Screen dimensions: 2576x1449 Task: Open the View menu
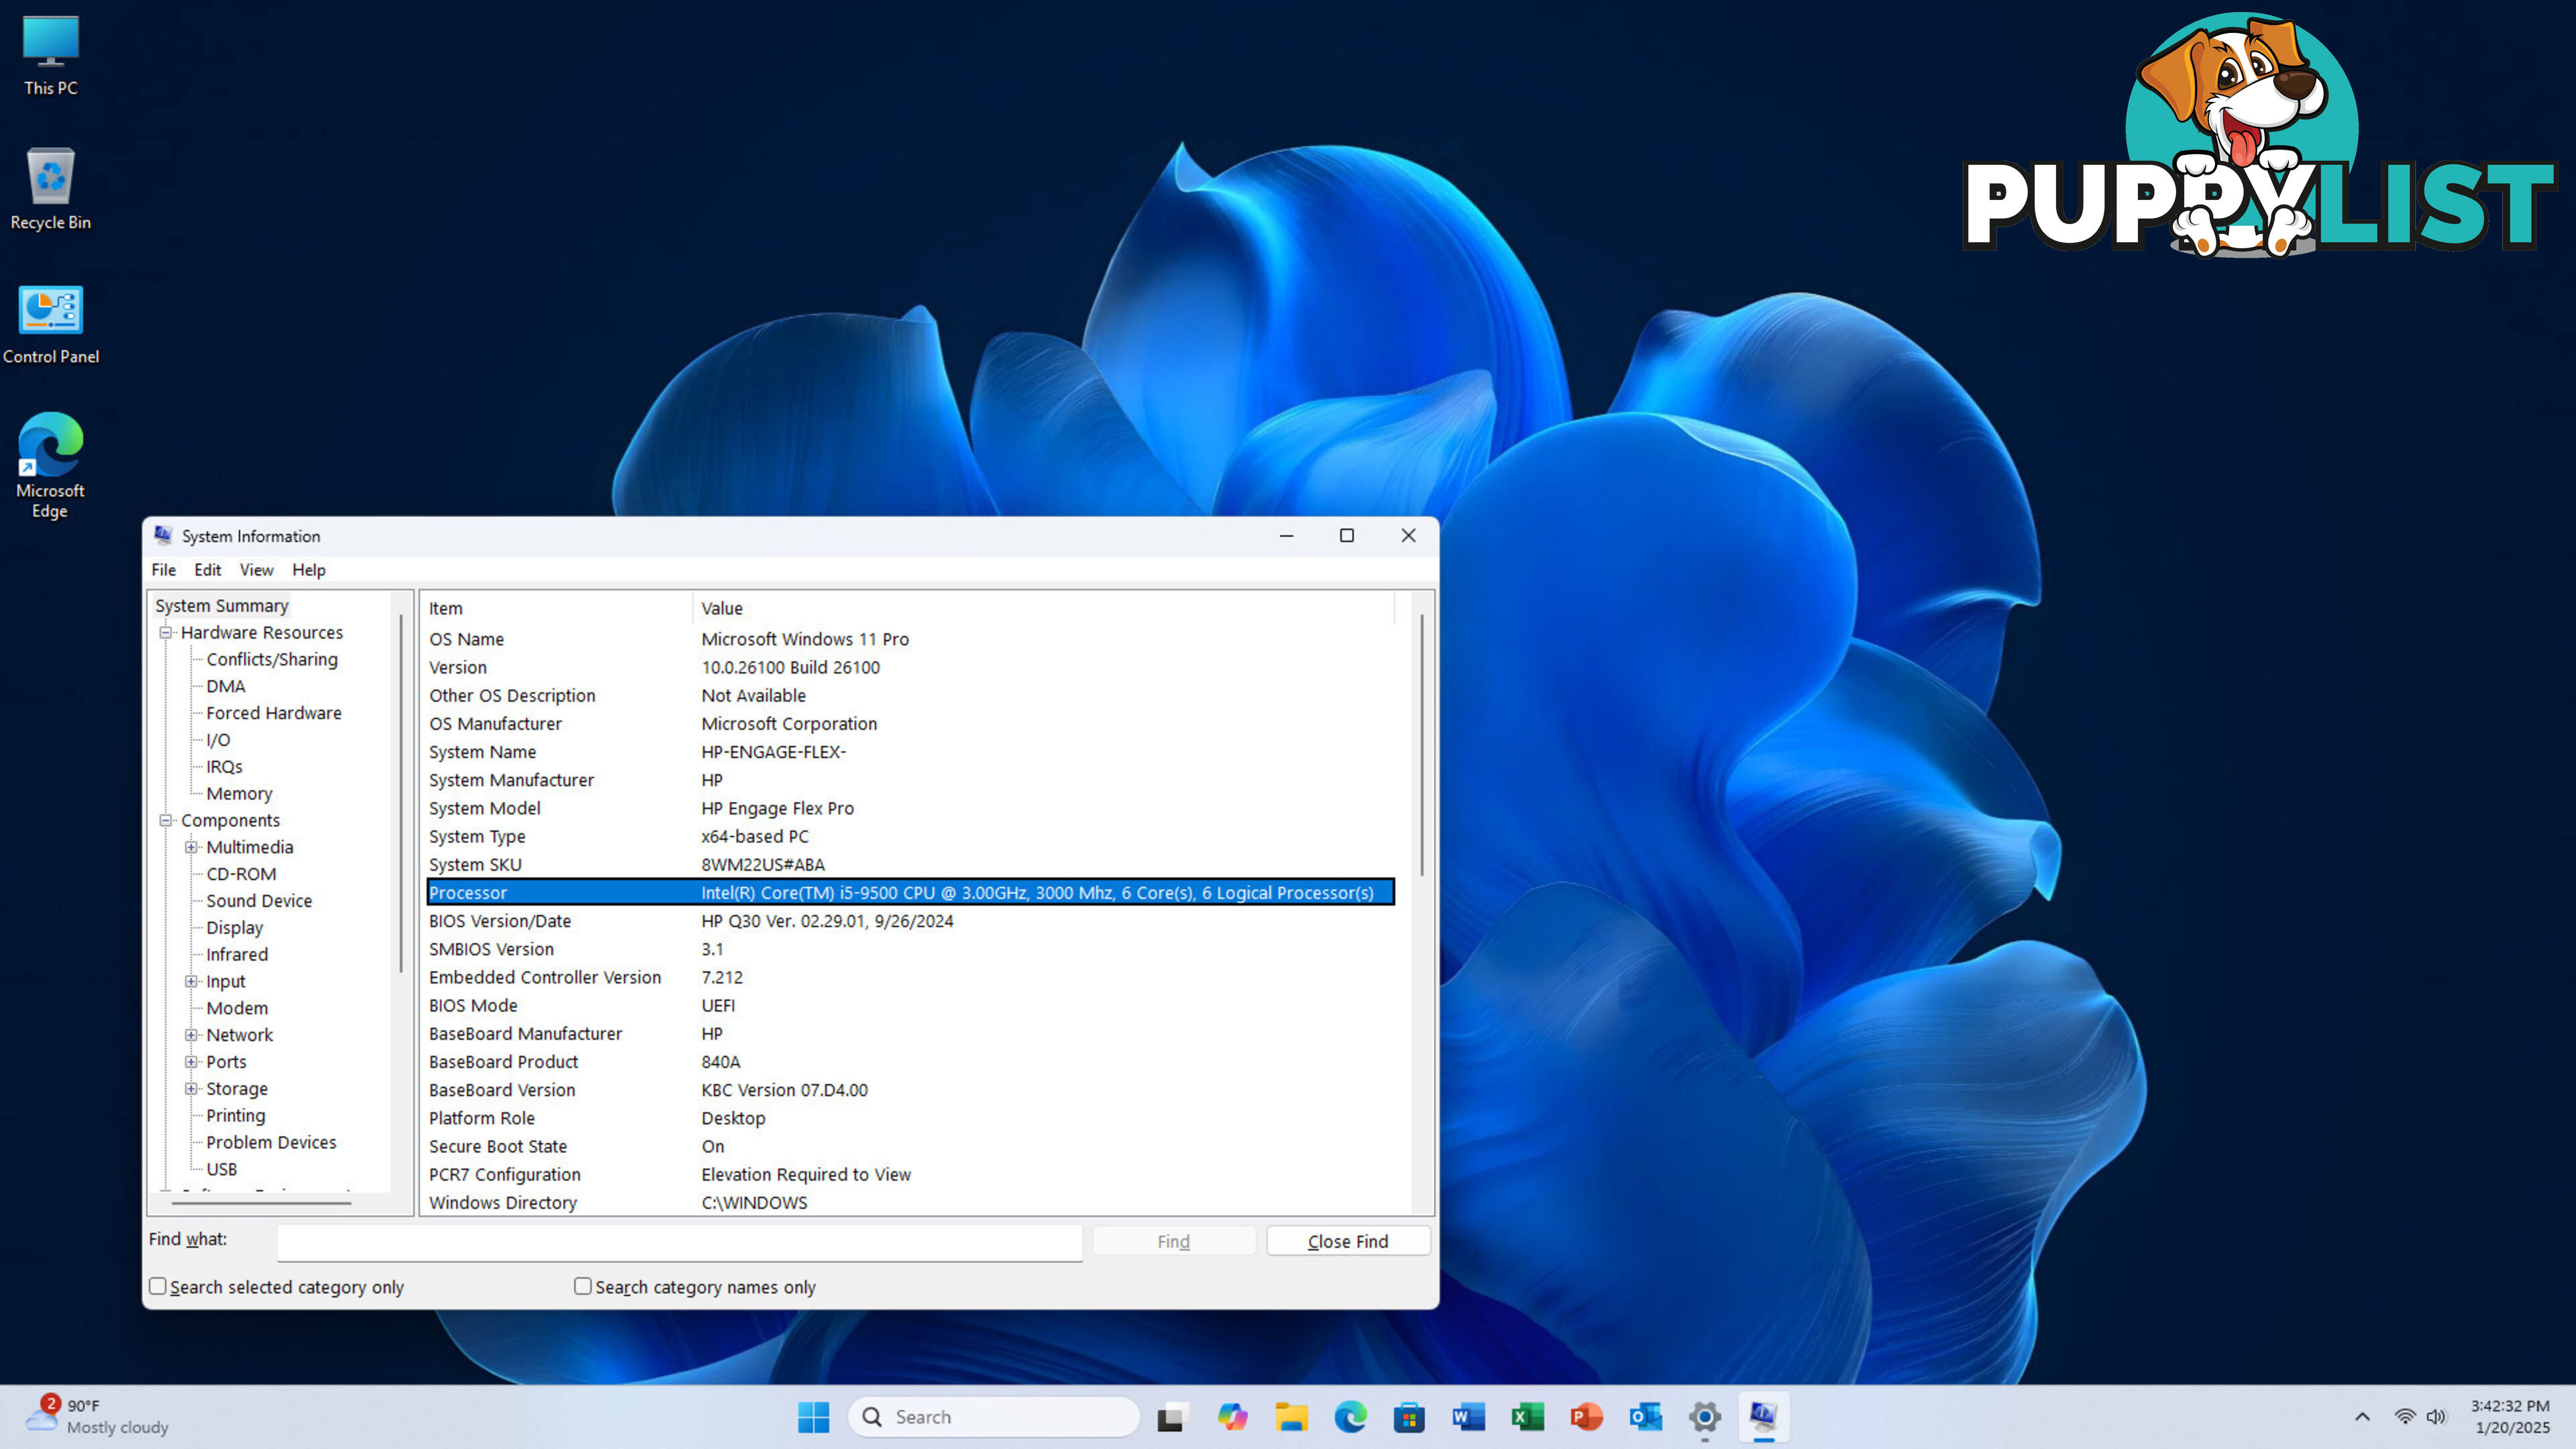pos(256,569)
